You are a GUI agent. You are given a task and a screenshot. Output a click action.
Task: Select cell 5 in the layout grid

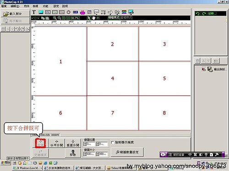[x=164, y=78]
